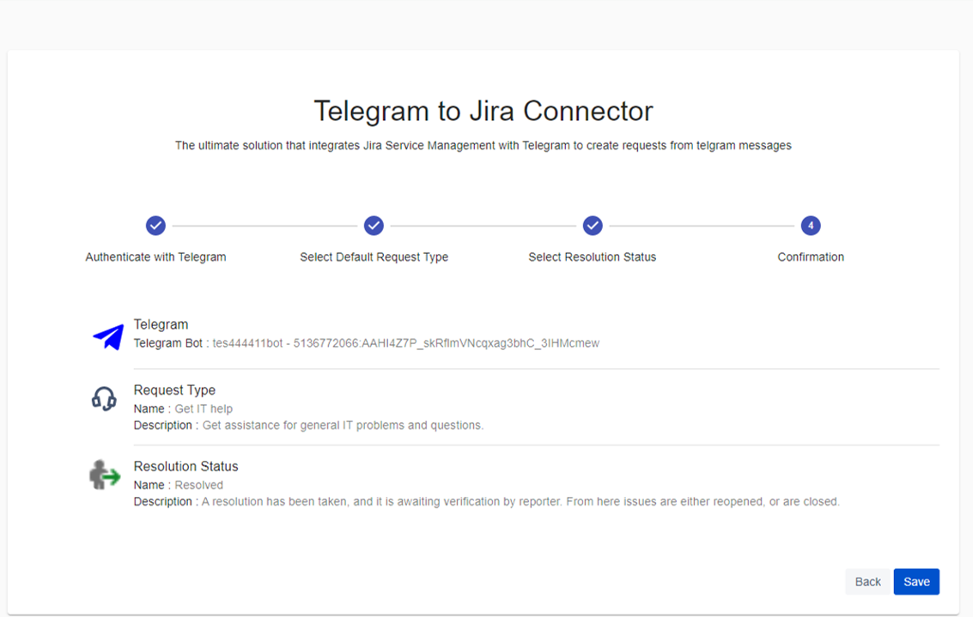Click the Request Type headset icon
This screenshot has height=617, width=973.
104,399
